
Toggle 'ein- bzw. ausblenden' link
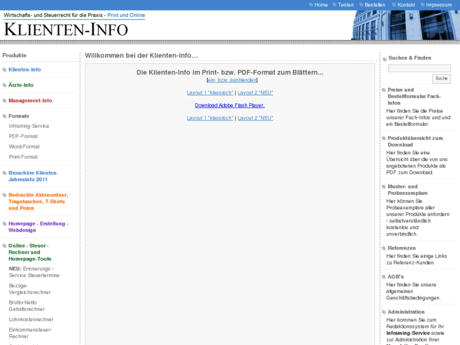coord(232,80)
